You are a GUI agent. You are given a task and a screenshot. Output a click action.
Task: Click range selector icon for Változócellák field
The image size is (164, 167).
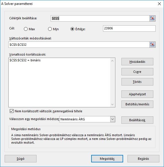pos(152,45)
